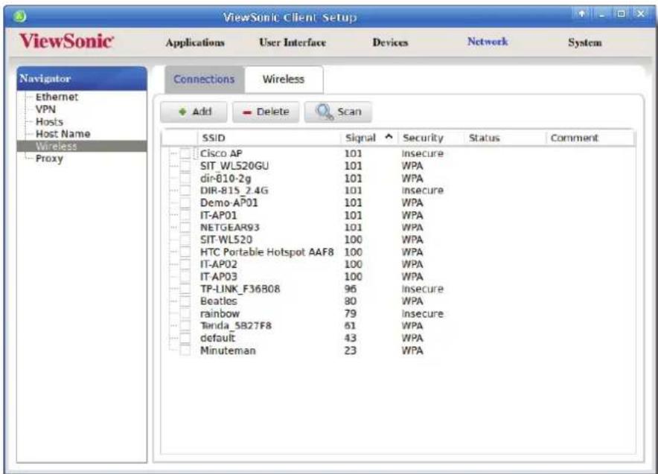The height and width of the screenshot is (474, 658).
Task: Check the box for rainbow
Action: (x=185, y=314)
